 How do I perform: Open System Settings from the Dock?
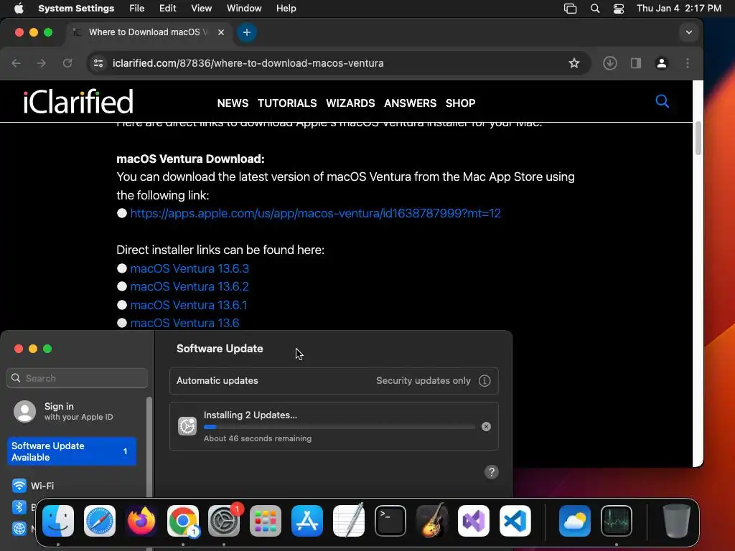pyautogui.click(x=224, y=521)
